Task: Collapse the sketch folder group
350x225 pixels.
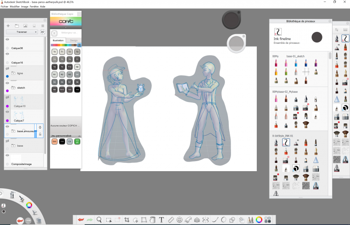Action: click(14, 88)
